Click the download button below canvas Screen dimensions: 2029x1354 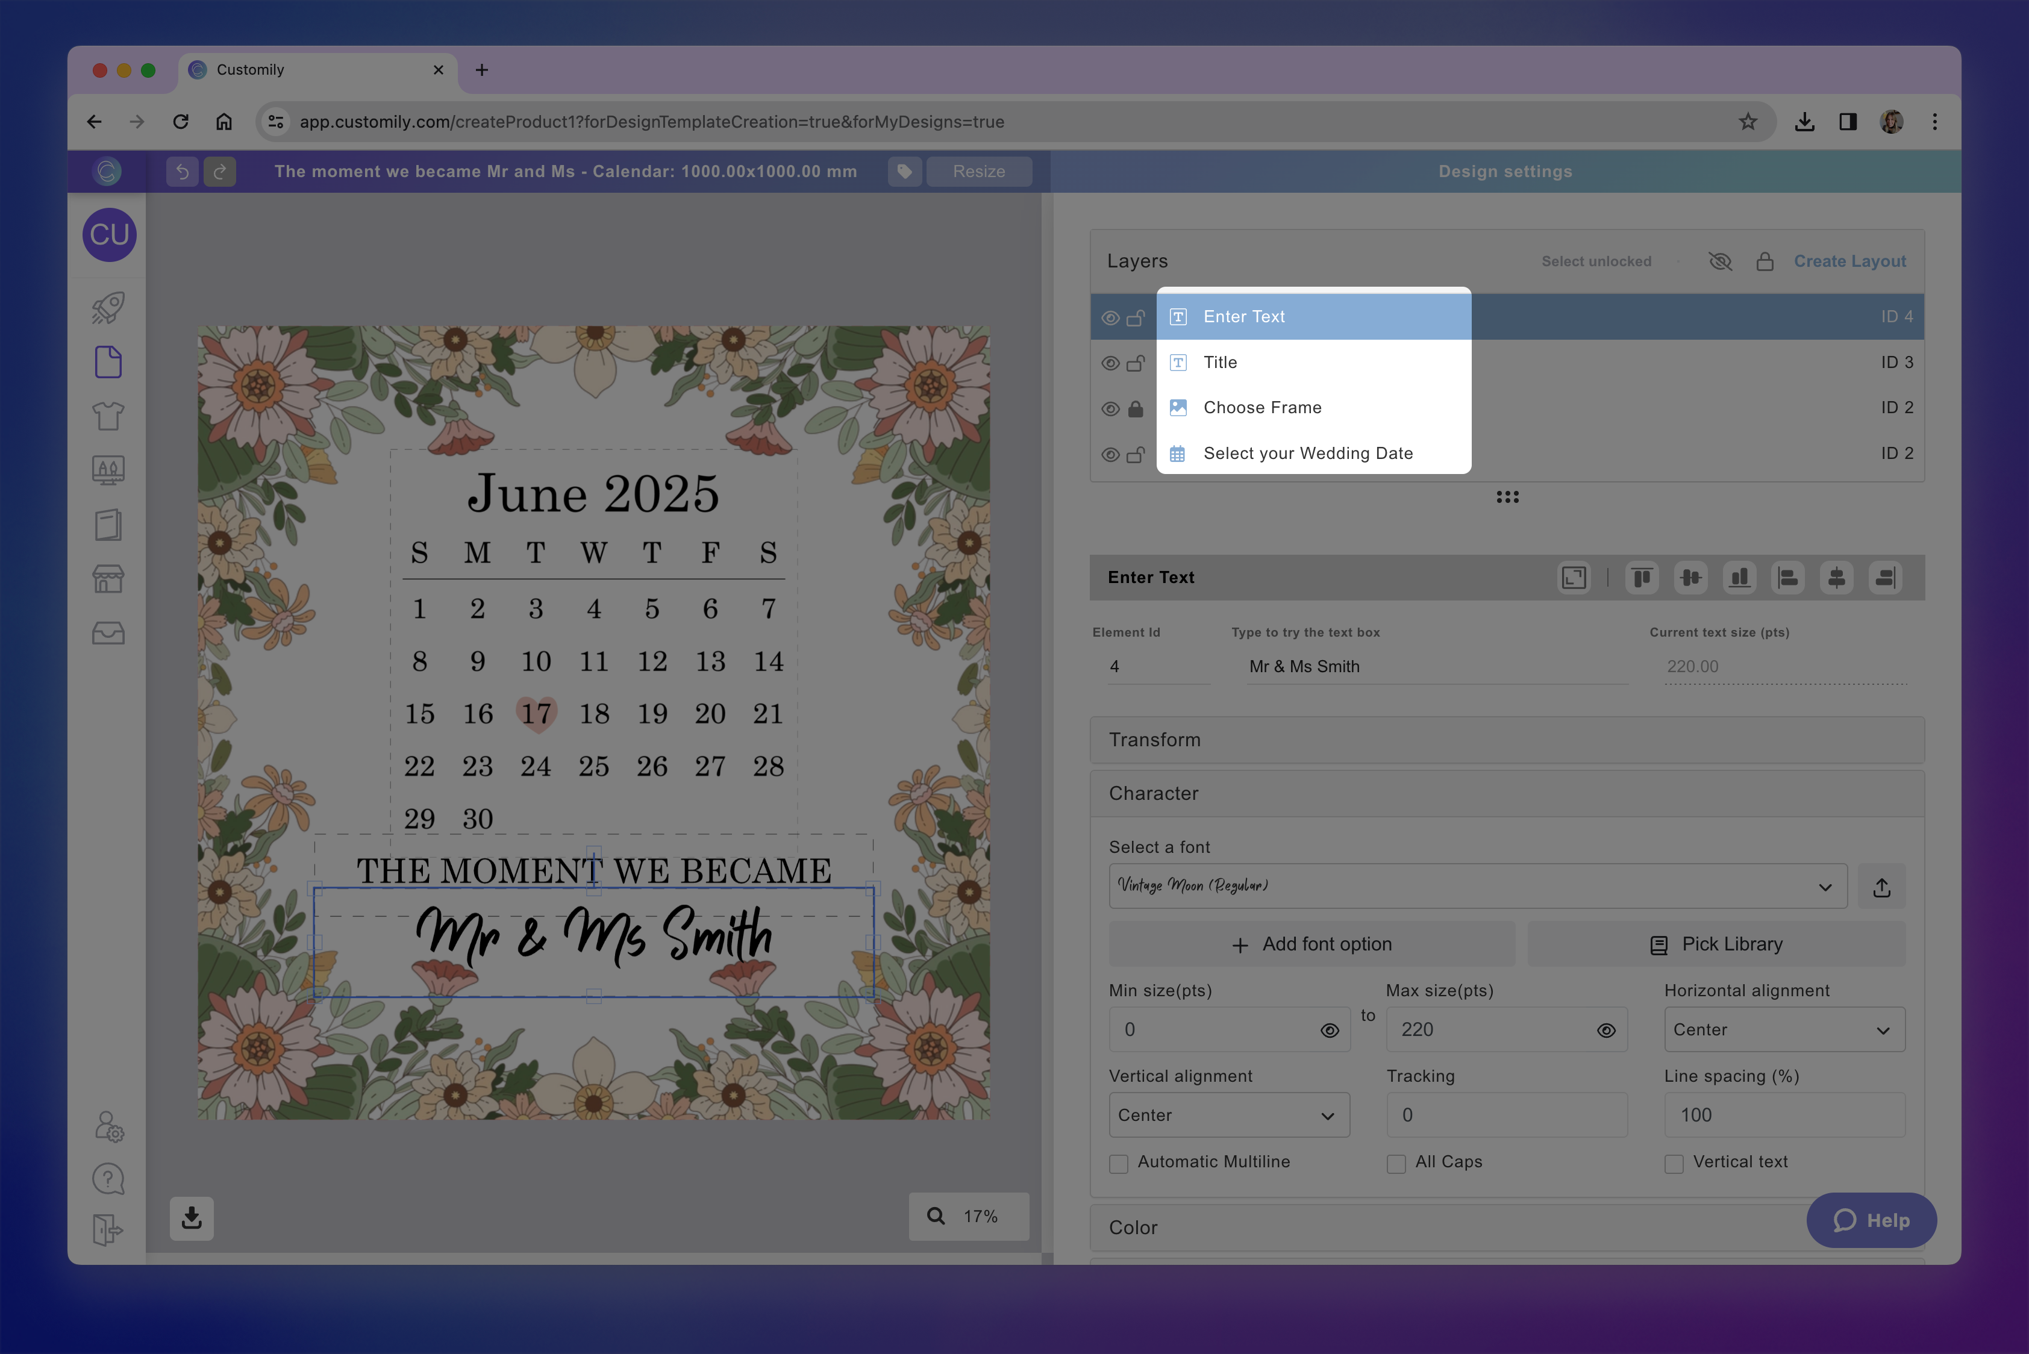pos(192,1217)
